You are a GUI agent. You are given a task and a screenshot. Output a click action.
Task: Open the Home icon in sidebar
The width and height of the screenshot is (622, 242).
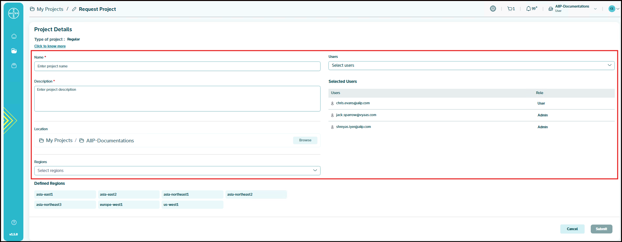click(x=14, y=36)
